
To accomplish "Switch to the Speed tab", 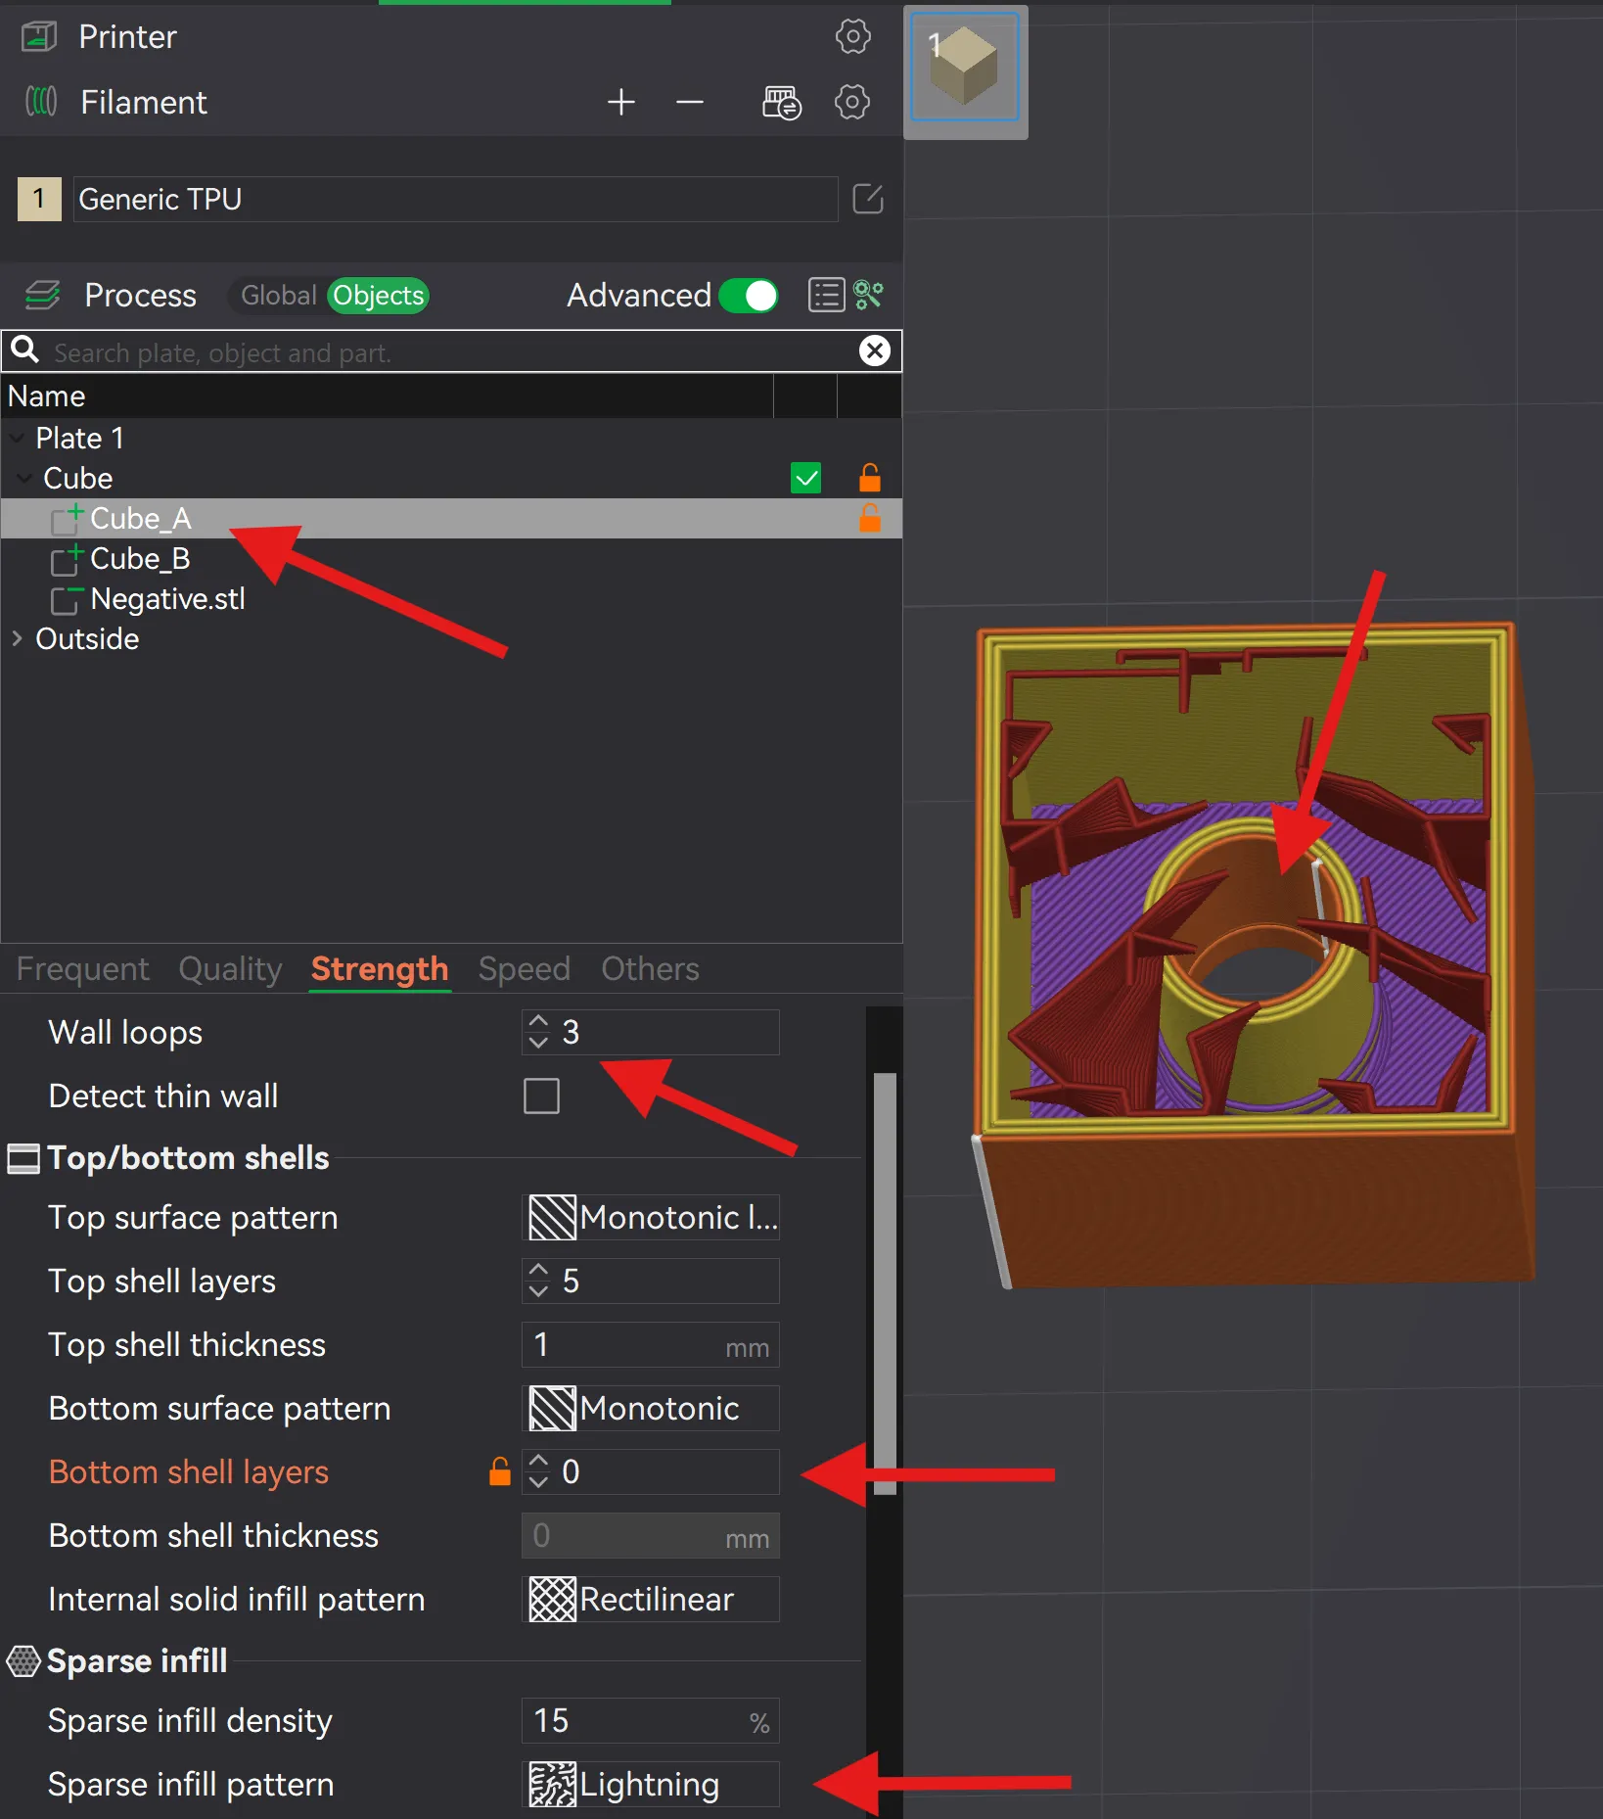I will pyautogui.click(x=524, y=968).
